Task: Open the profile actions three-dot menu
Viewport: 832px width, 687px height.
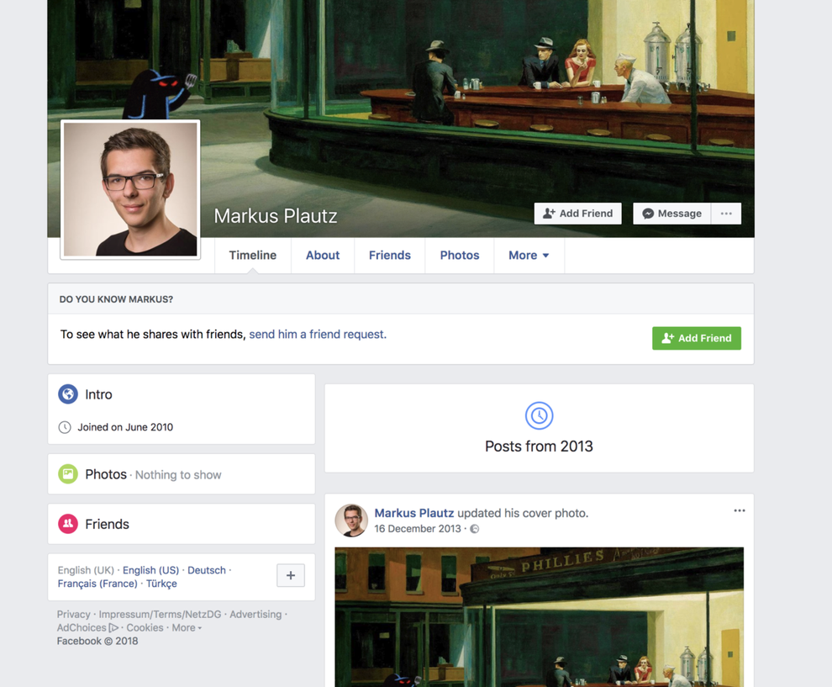Action: tap(726, 214)
